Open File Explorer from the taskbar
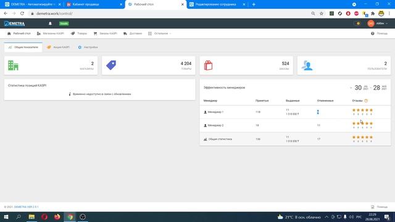This screenshot has height=222, width=395. click(31, 216)
